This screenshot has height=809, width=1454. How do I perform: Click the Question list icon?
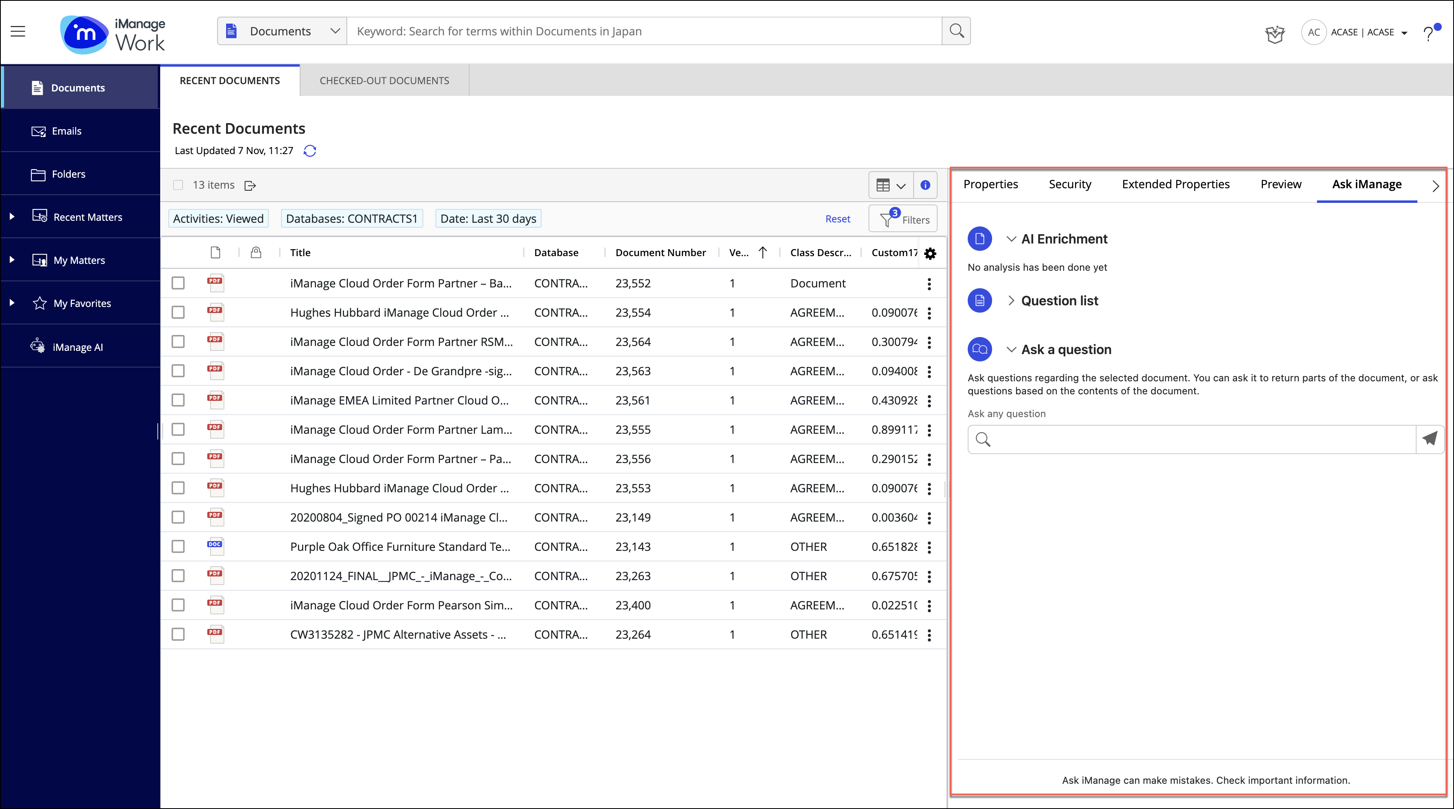pos(980,300)
